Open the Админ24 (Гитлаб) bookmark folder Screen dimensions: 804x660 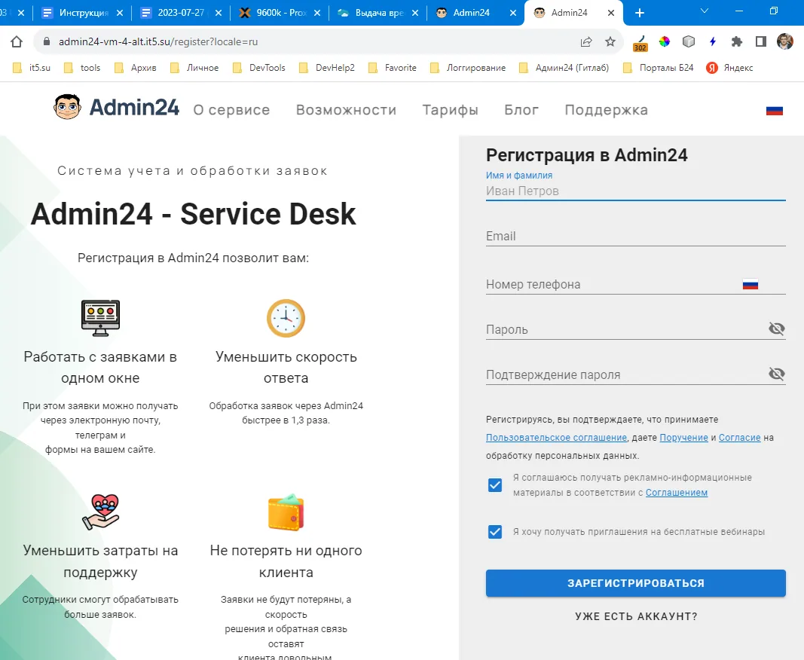(x=564, y=68)
